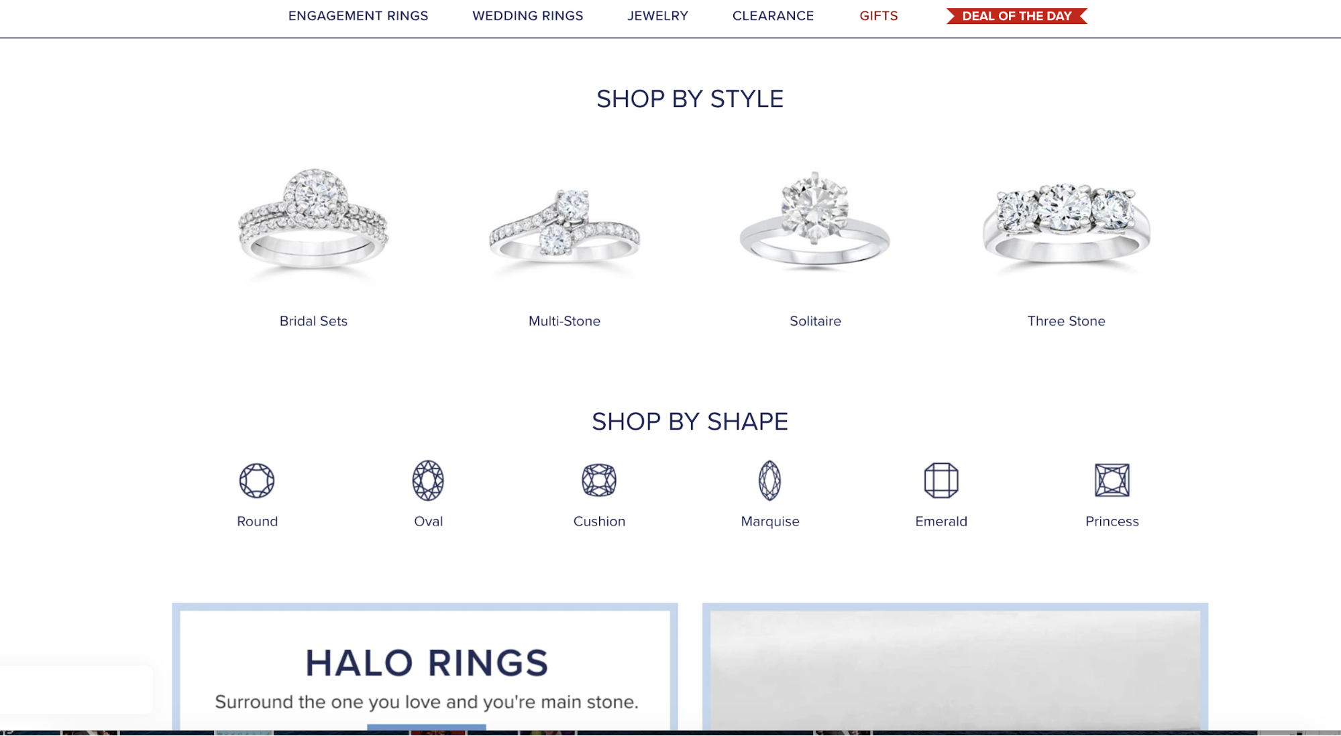1341x736 pixels.
Task: Click the Princess label link
Action: (1112, 522)
